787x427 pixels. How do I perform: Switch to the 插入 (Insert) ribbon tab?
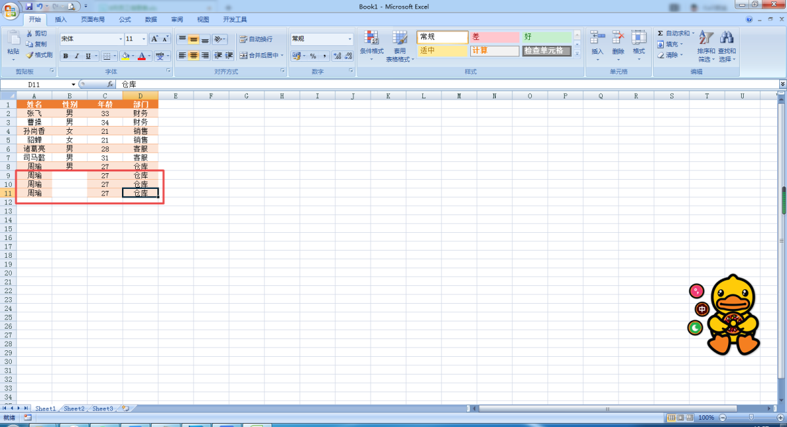pos(61,20)
